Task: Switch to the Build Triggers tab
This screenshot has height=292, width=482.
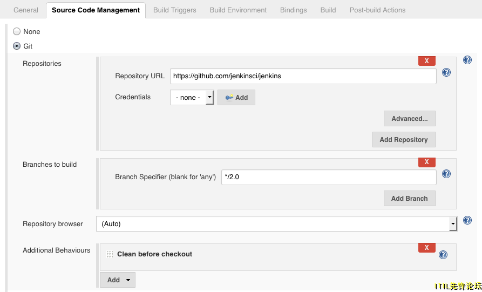Action: [x=174, y=10]
